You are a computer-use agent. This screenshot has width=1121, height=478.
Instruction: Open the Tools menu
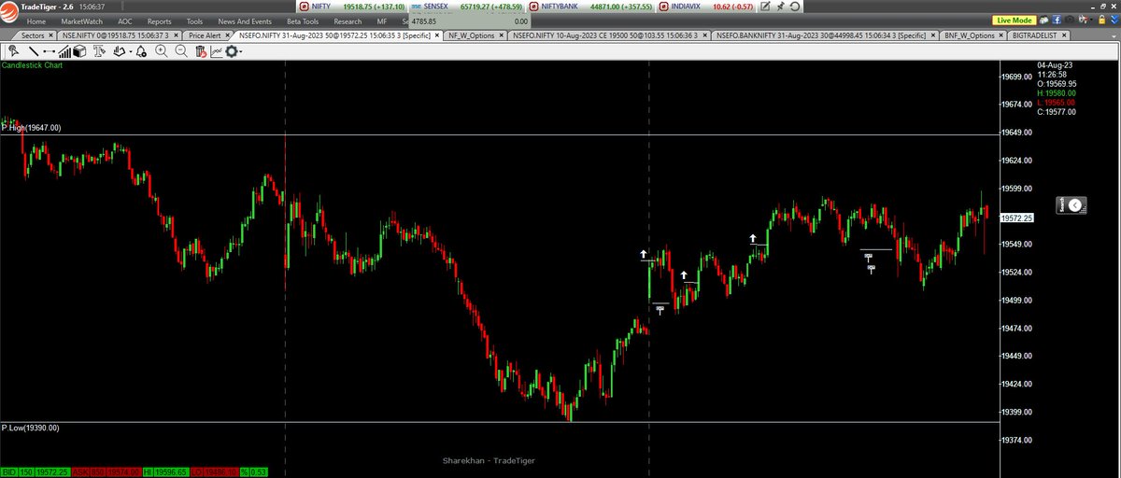[x=194, y=21]
